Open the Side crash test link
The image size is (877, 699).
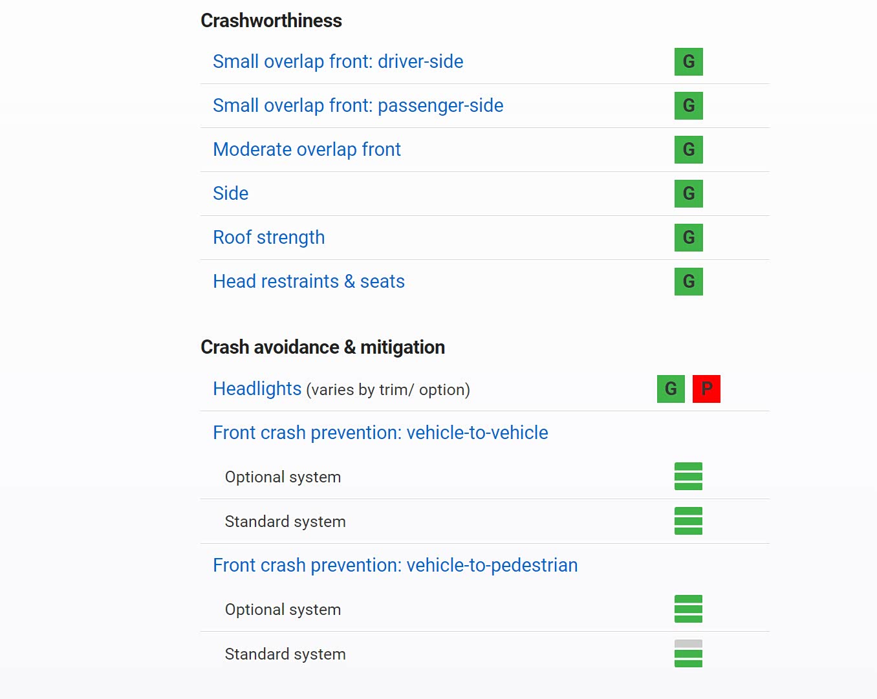230,194
